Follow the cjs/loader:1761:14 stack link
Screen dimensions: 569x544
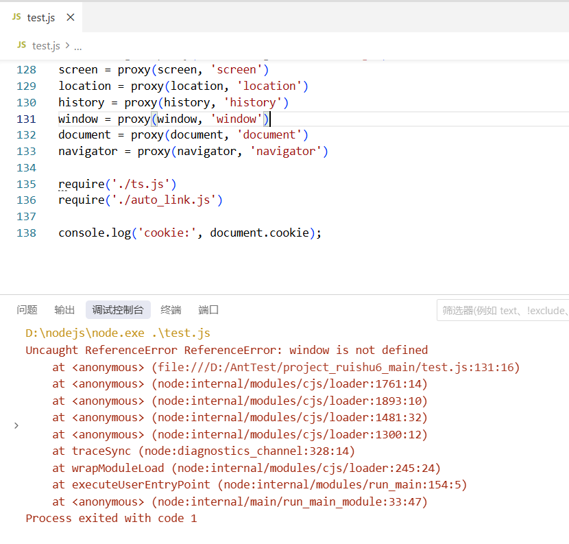coord(289,384)
